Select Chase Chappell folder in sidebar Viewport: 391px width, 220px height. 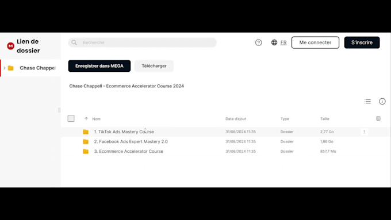tap(30, 68)
